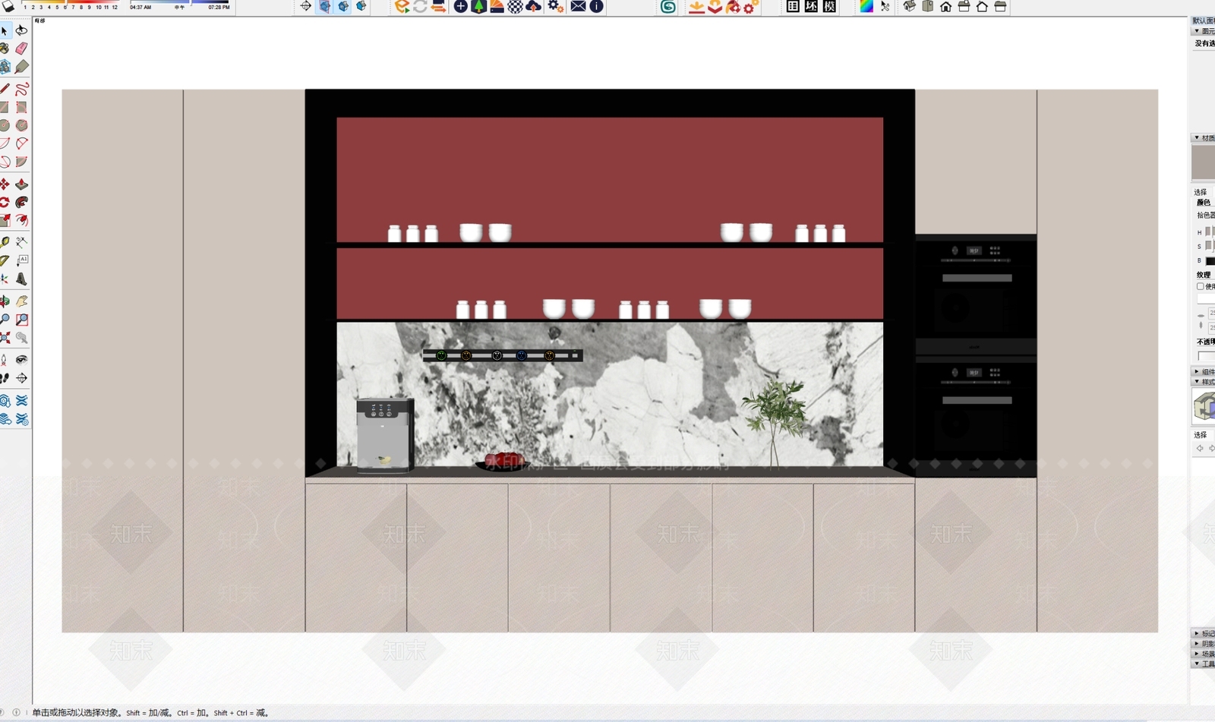Click the Zoom Window tool

click(21, 320)
